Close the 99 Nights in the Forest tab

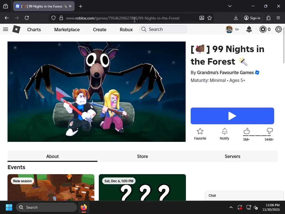pos(70,6)
